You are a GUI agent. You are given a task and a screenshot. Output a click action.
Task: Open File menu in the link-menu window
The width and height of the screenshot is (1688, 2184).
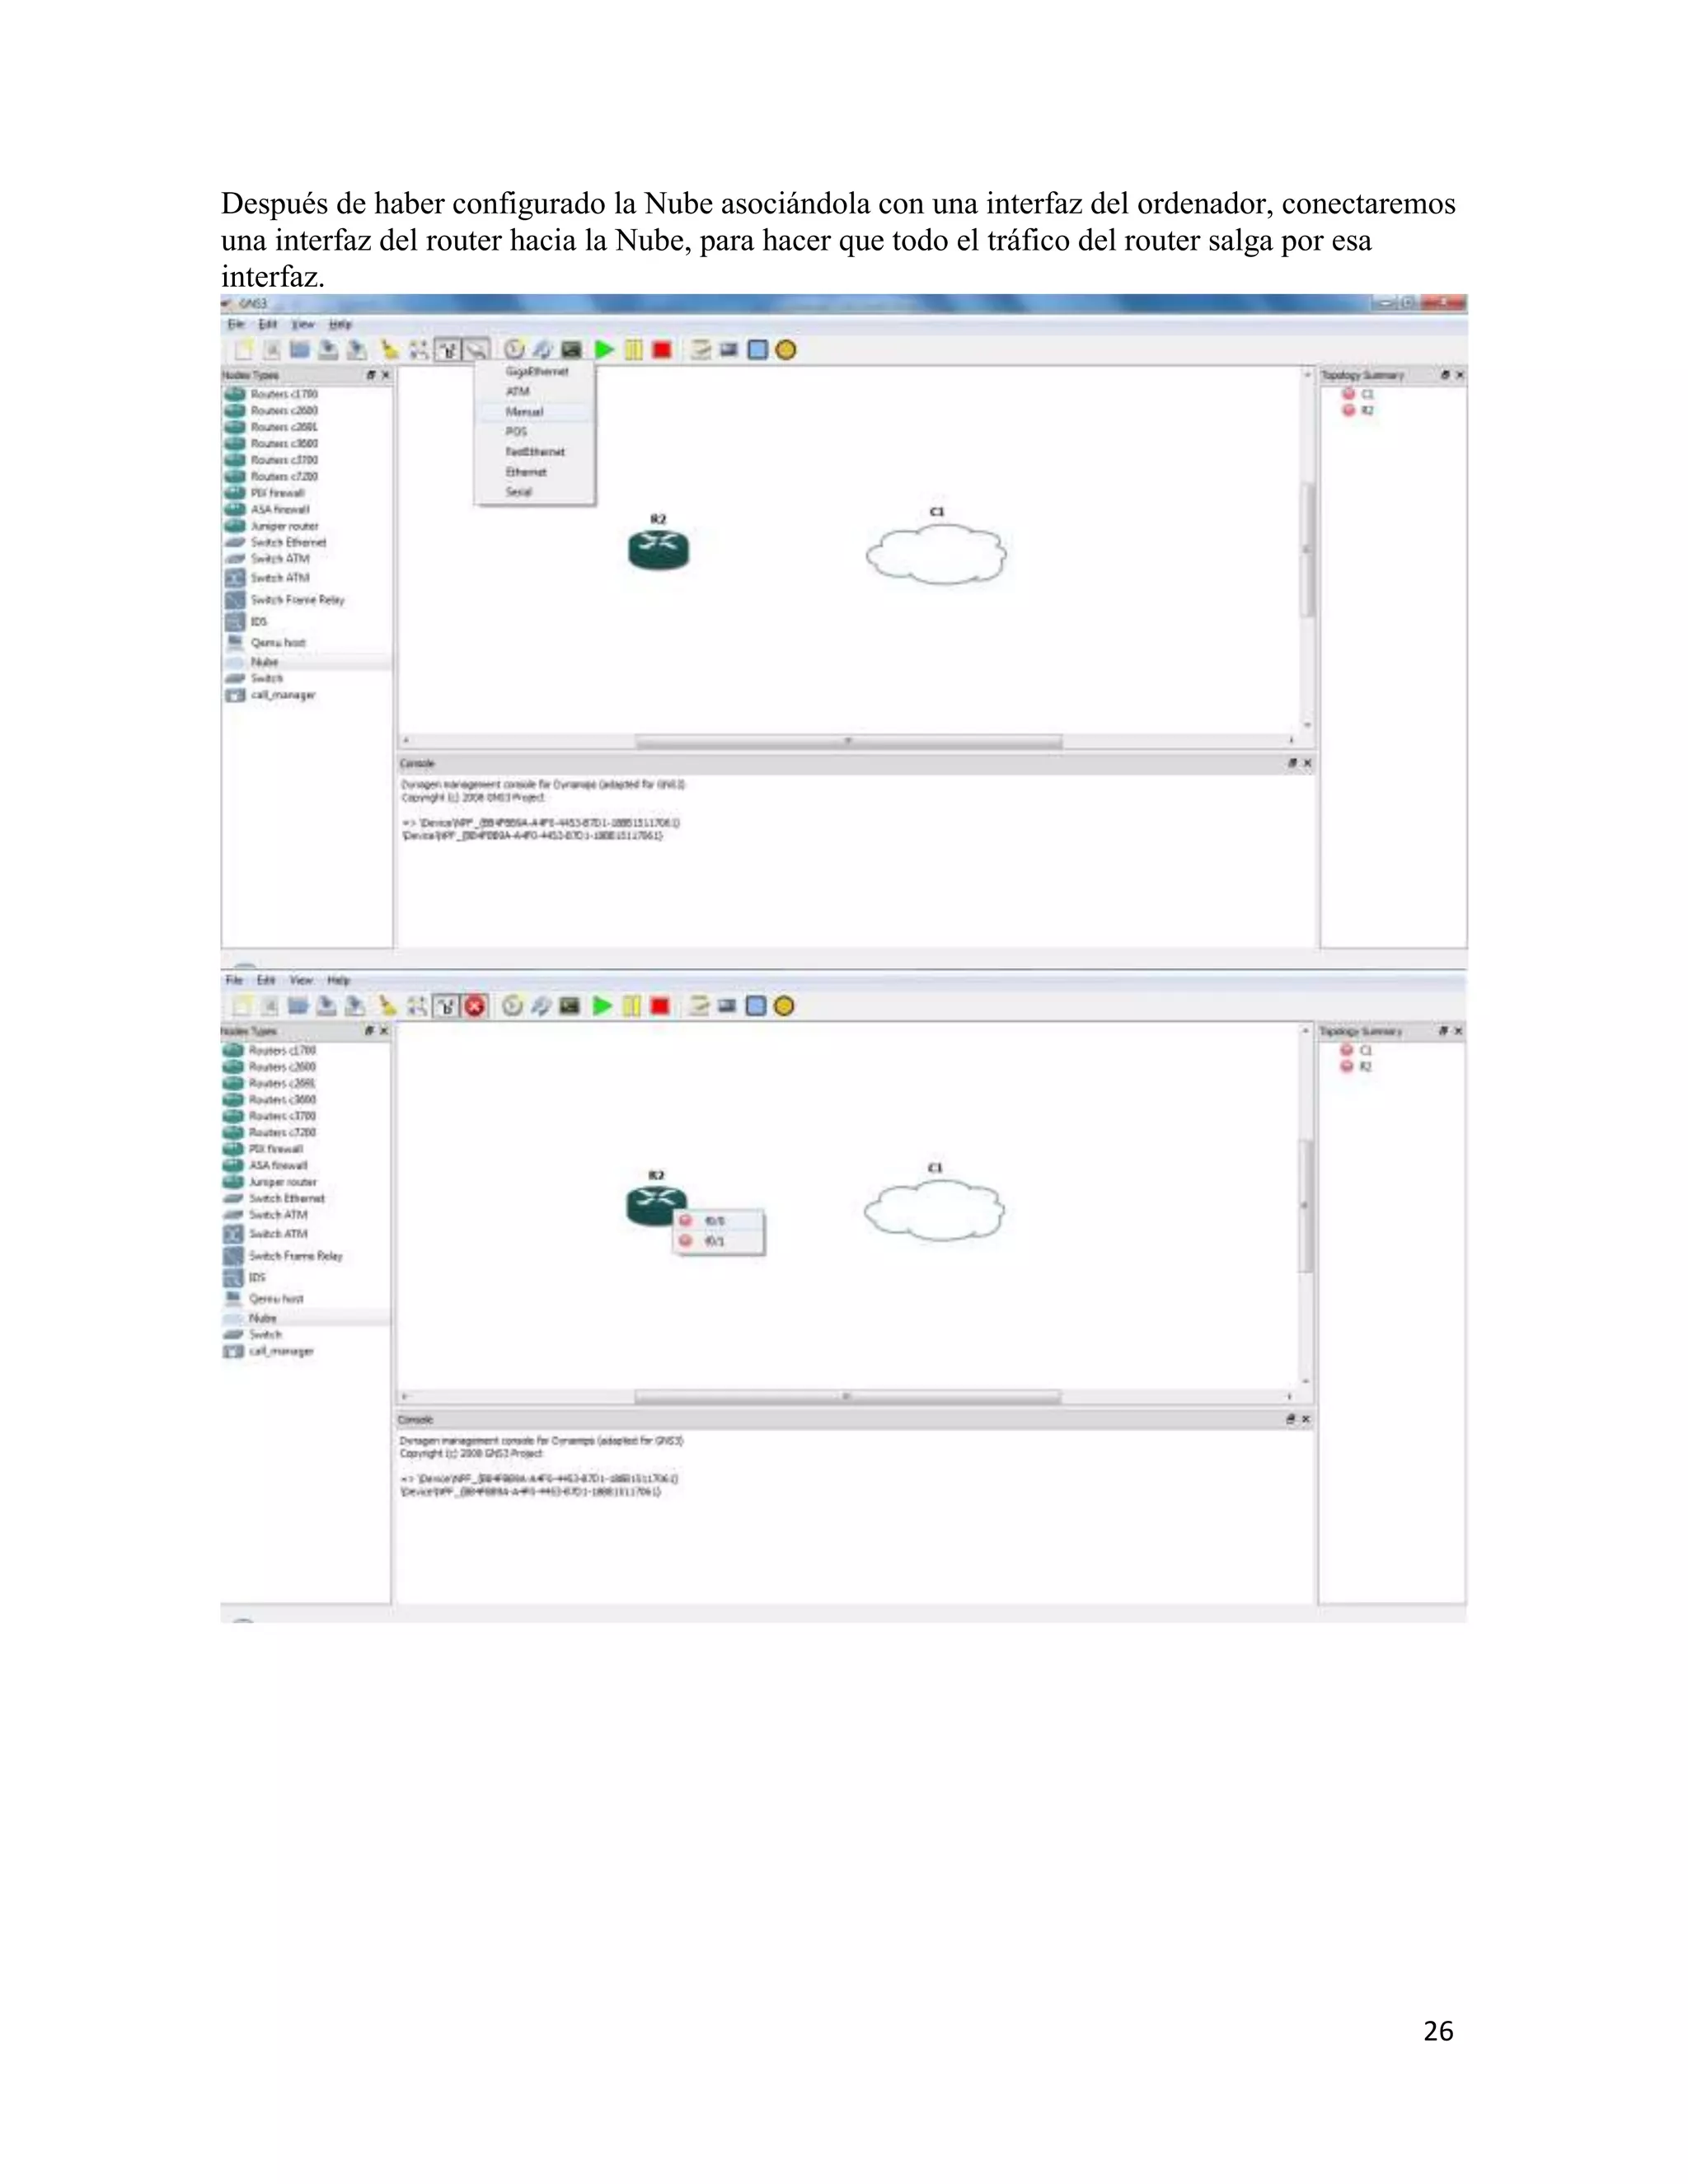click(x=236, y=324)
